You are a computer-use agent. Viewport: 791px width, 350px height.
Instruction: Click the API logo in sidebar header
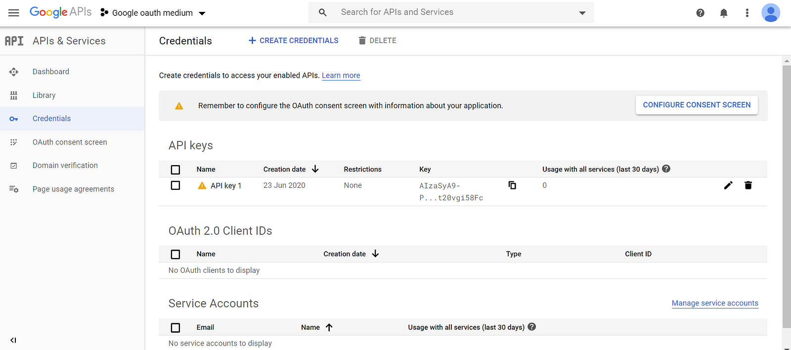tap(14, 41)
